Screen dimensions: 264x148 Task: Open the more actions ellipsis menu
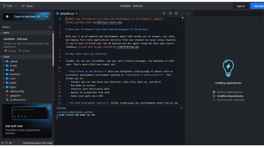[182, 13]
